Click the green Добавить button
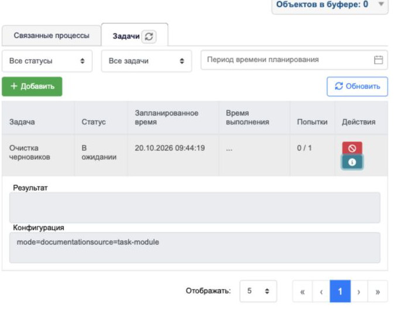The width and height of the screenshot is (395, 333). coord(32,86)
